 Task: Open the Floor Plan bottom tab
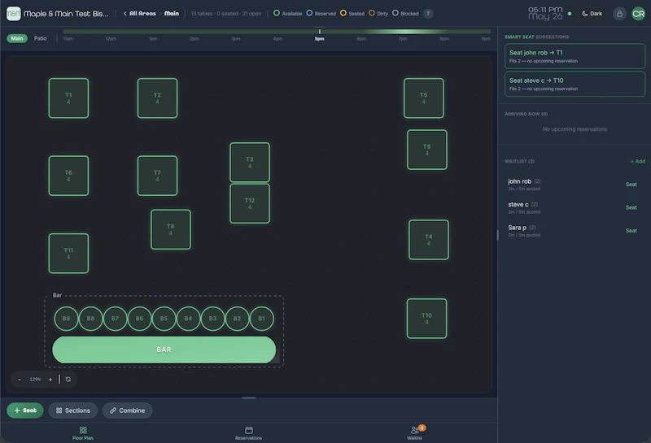tap(83, 433)
